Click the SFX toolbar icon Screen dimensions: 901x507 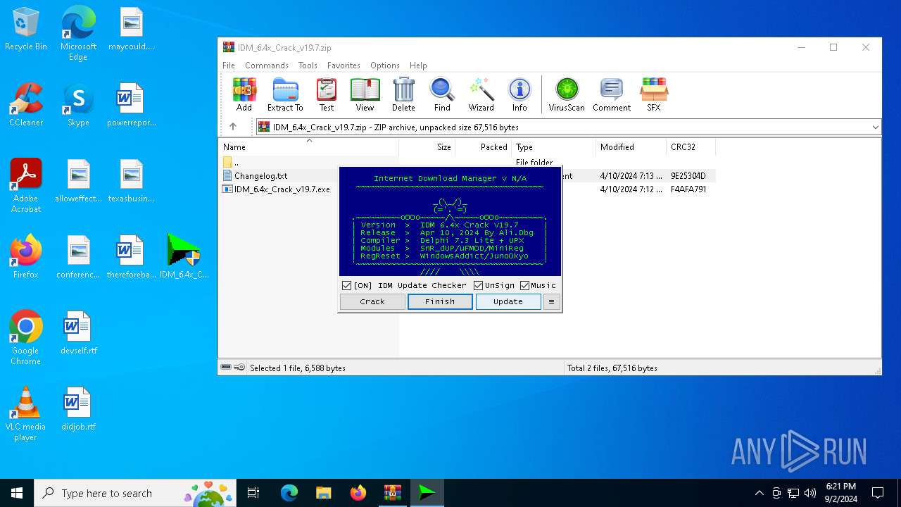coord(654,95)
